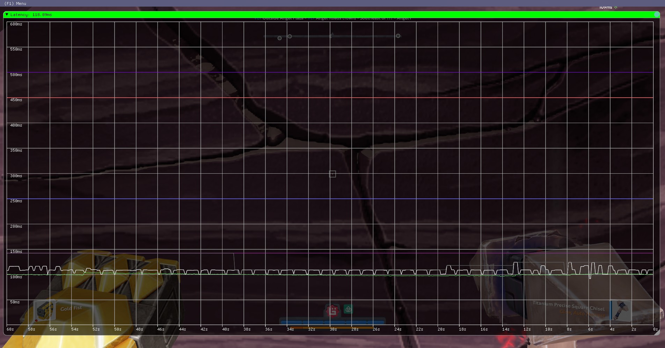The width and height of the screenshot is (665, 348).
Task: Click the 600ms axis label
Action: (x=16, y=24)
